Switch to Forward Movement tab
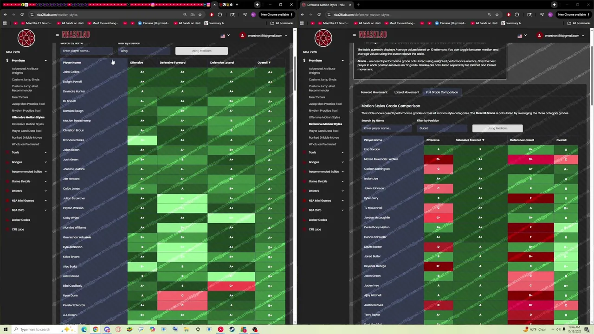This screenshot has width=594, height=334. 374,92
